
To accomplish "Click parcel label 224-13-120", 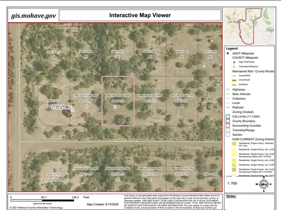I will [210, 174].
